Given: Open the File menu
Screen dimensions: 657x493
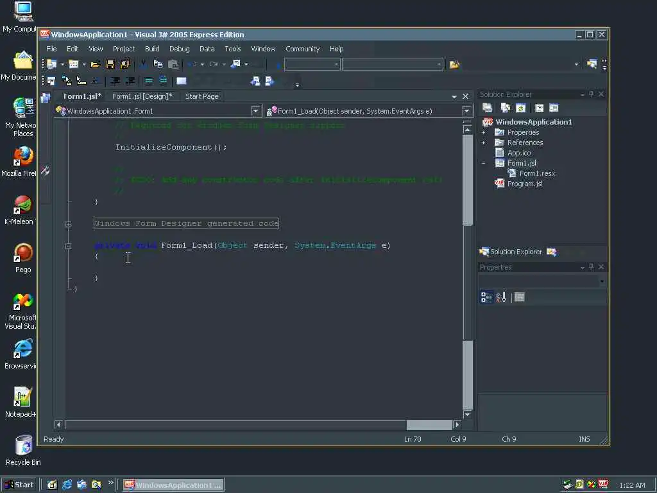Looking at the screenshot, I should click(51, 49).
